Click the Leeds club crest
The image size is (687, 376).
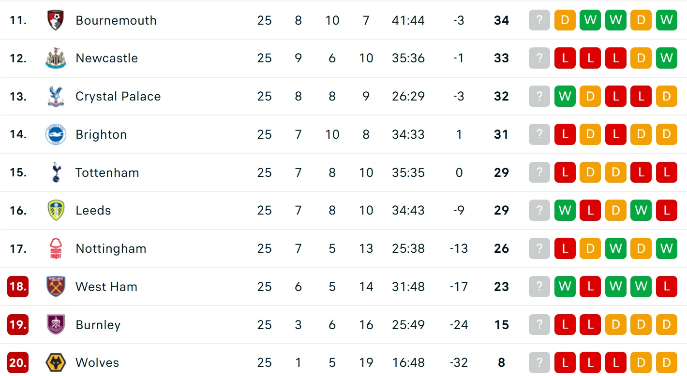coord(56,211)
